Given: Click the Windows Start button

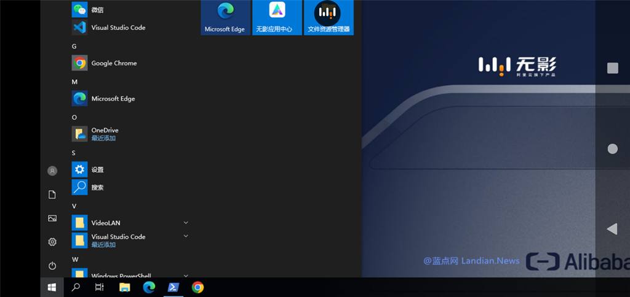Looking at the screenshot, I should point(52,287).
